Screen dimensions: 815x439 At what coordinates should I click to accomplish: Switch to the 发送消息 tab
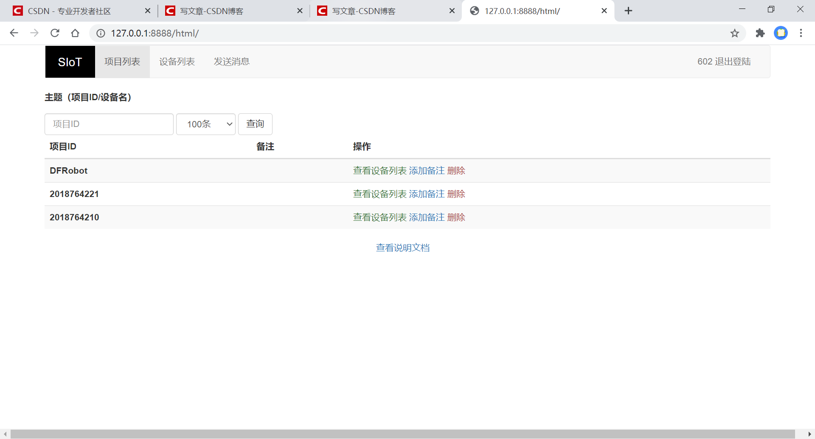(x=231, y=61)
